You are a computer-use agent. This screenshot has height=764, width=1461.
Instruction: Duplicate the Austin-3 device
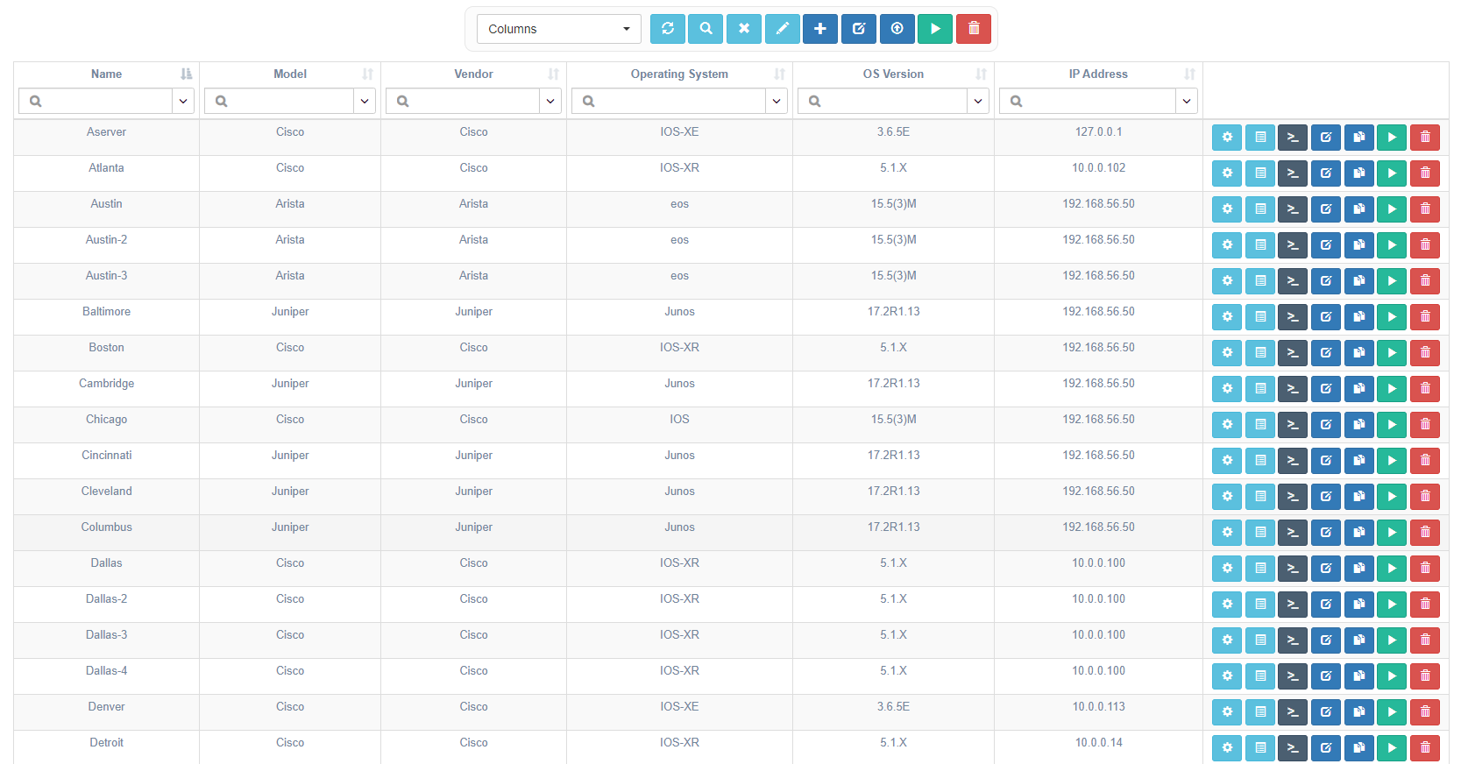1359,281
